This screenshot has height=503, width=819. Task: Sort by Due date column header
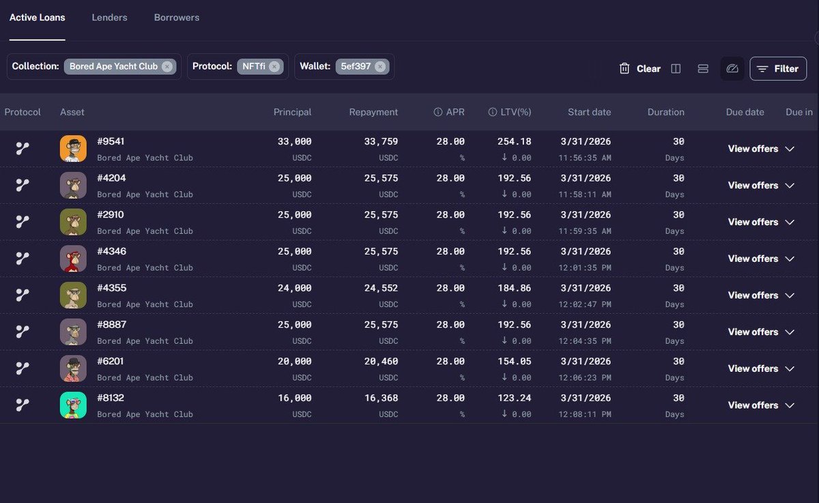click(745, 112)
